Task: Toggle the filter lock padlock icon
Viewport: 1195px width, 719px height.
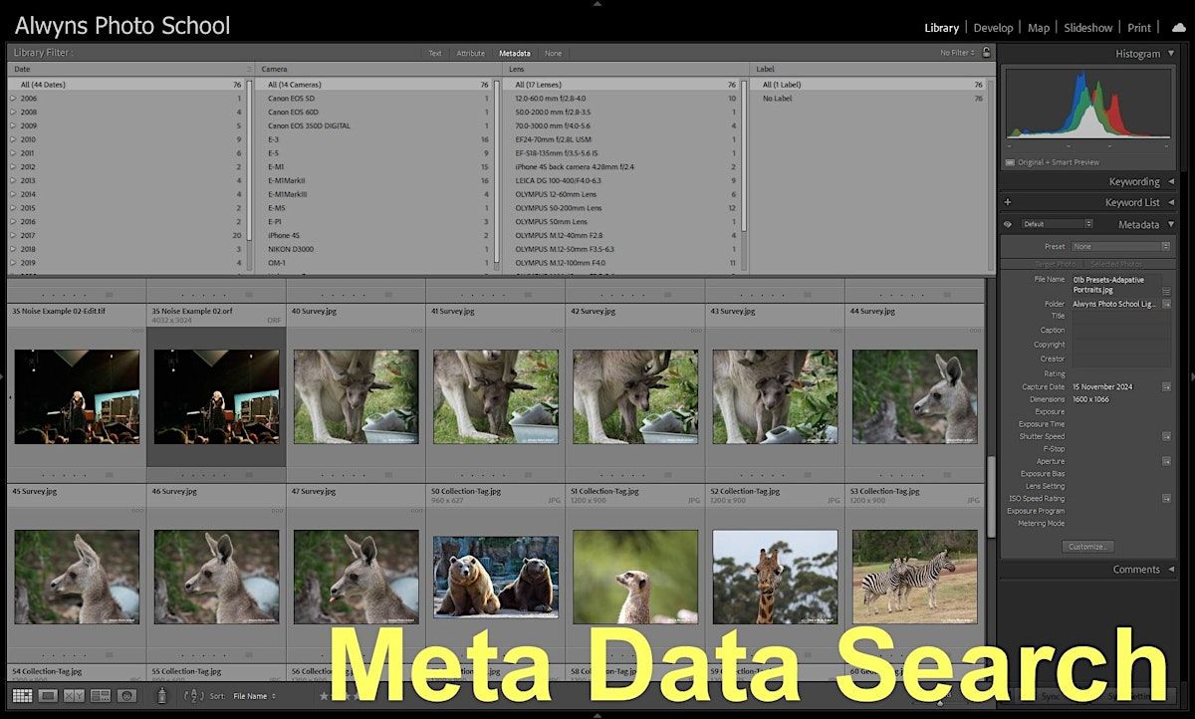Action: [986, 53]
